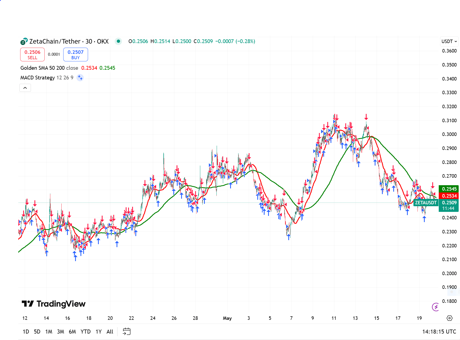This screenshot has height=340, width=460.
Task: Click the 0.2509 current price label
Action: point(449,203)
